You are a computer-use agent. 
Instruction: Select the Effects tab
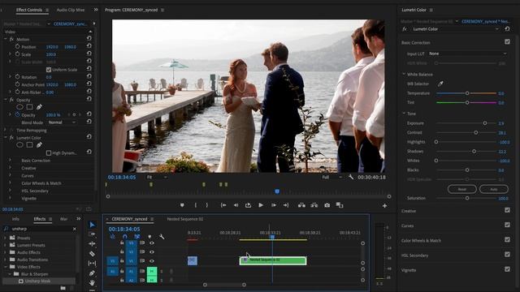click(40, 219)
